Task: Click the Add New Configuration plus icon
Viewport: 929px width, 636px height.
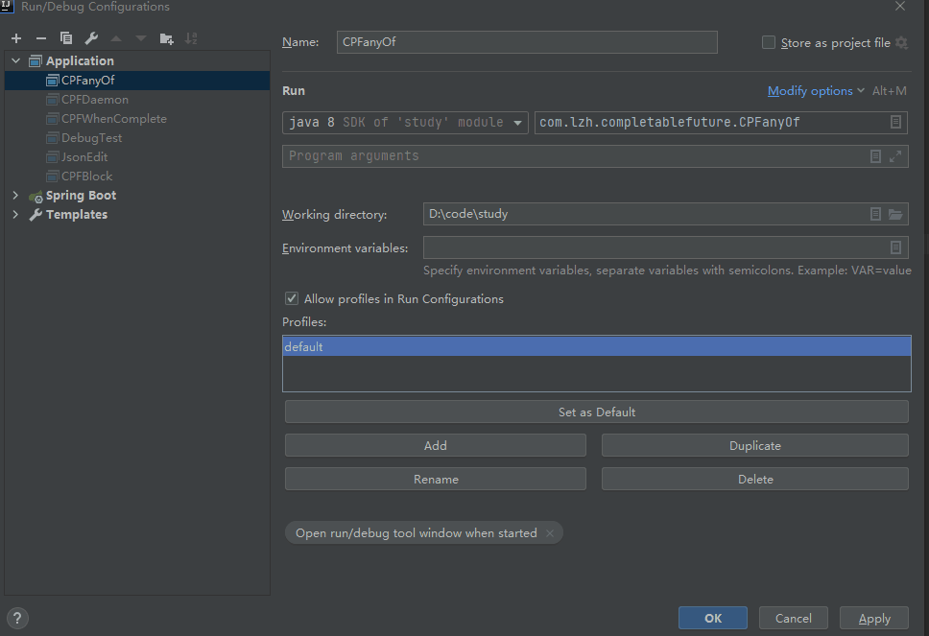Action: [16, 38]
